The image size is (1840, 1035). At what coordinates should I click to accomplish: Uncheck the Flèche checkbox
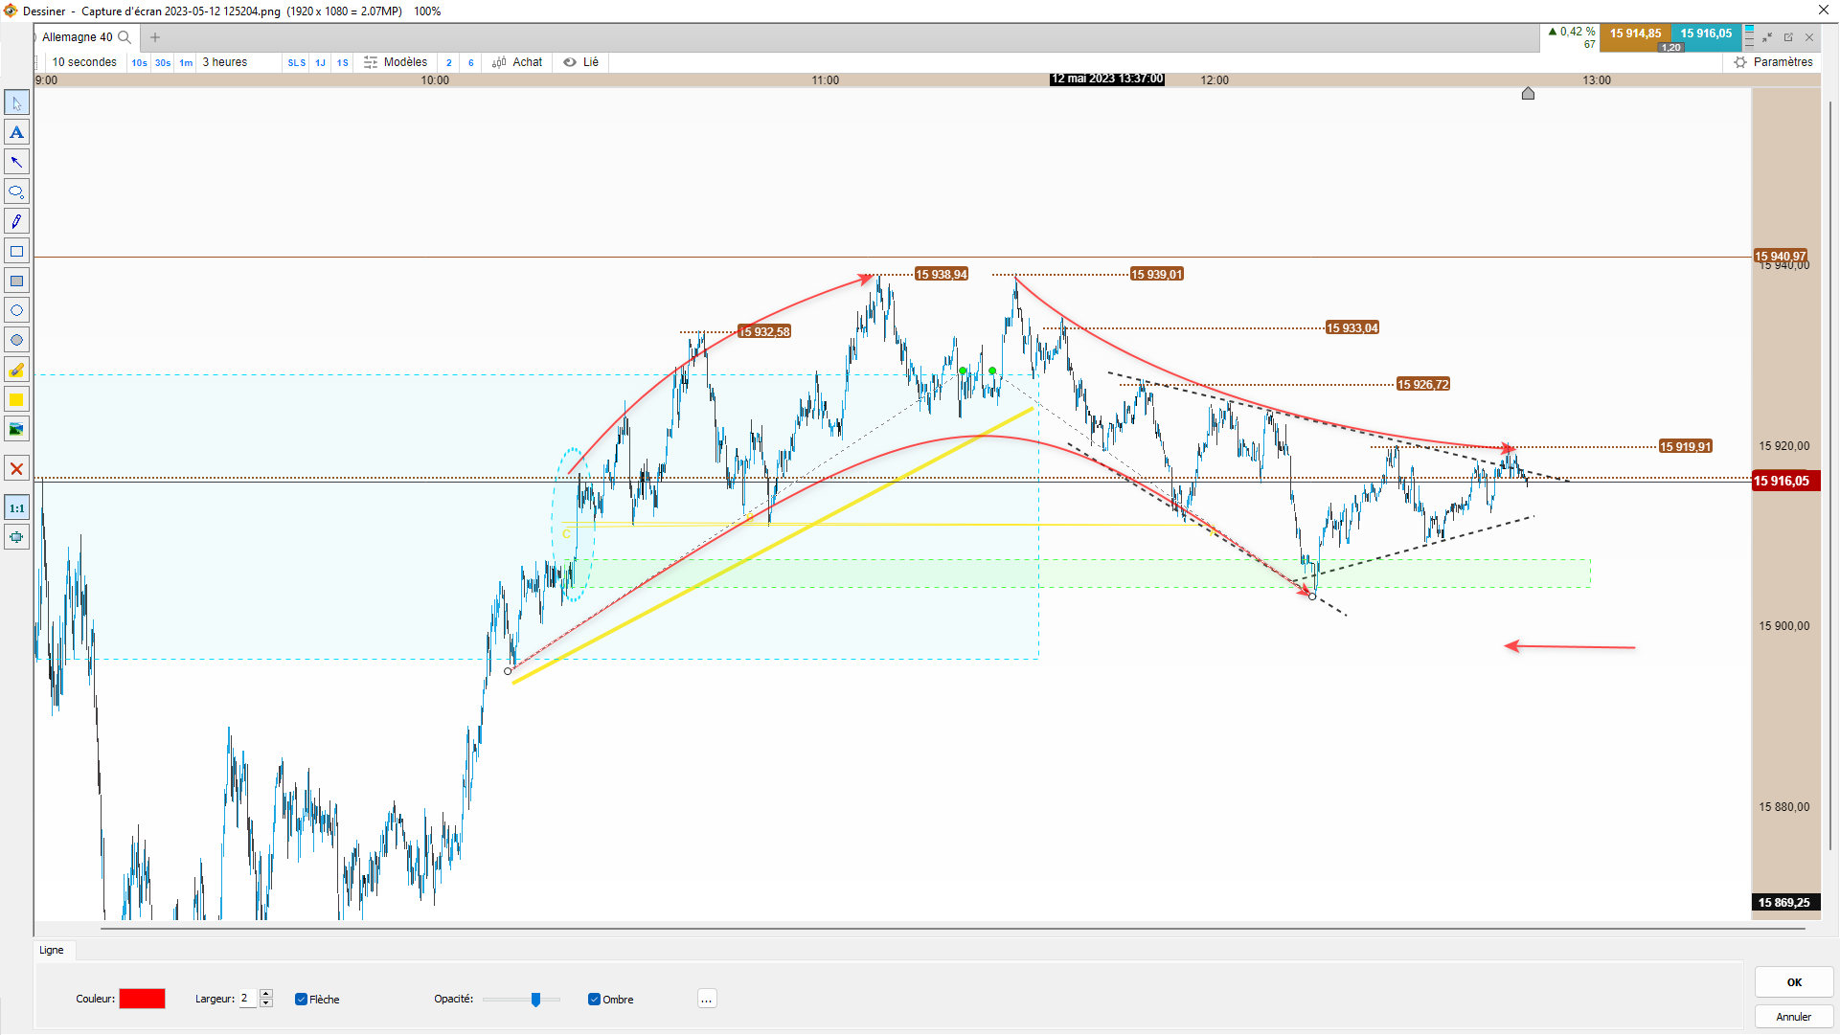[x=301, y=1000]
